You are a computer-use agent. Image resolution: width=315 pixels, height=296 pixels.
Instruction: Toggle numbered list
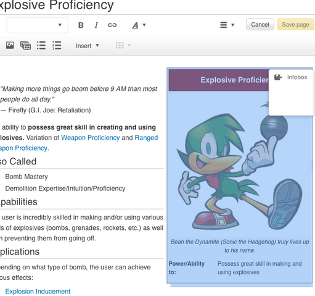57,45
